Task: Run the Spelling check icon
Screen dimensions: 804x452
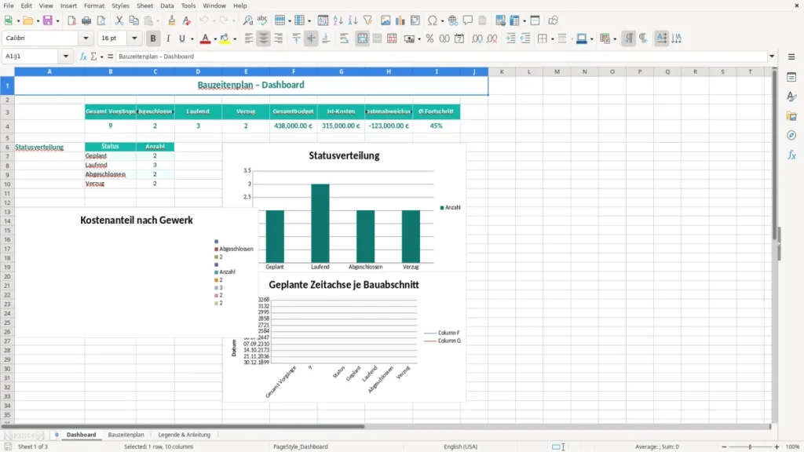Action: pos(262,20)
